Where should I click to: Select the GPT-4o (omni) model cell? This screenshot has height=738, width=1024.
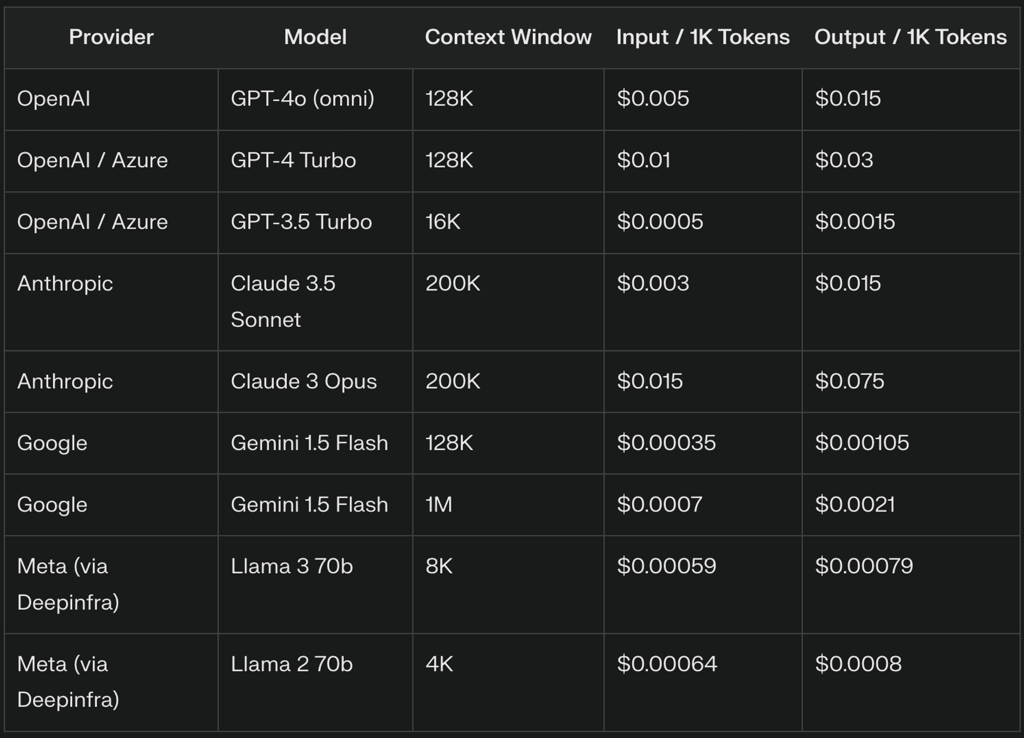315,99
